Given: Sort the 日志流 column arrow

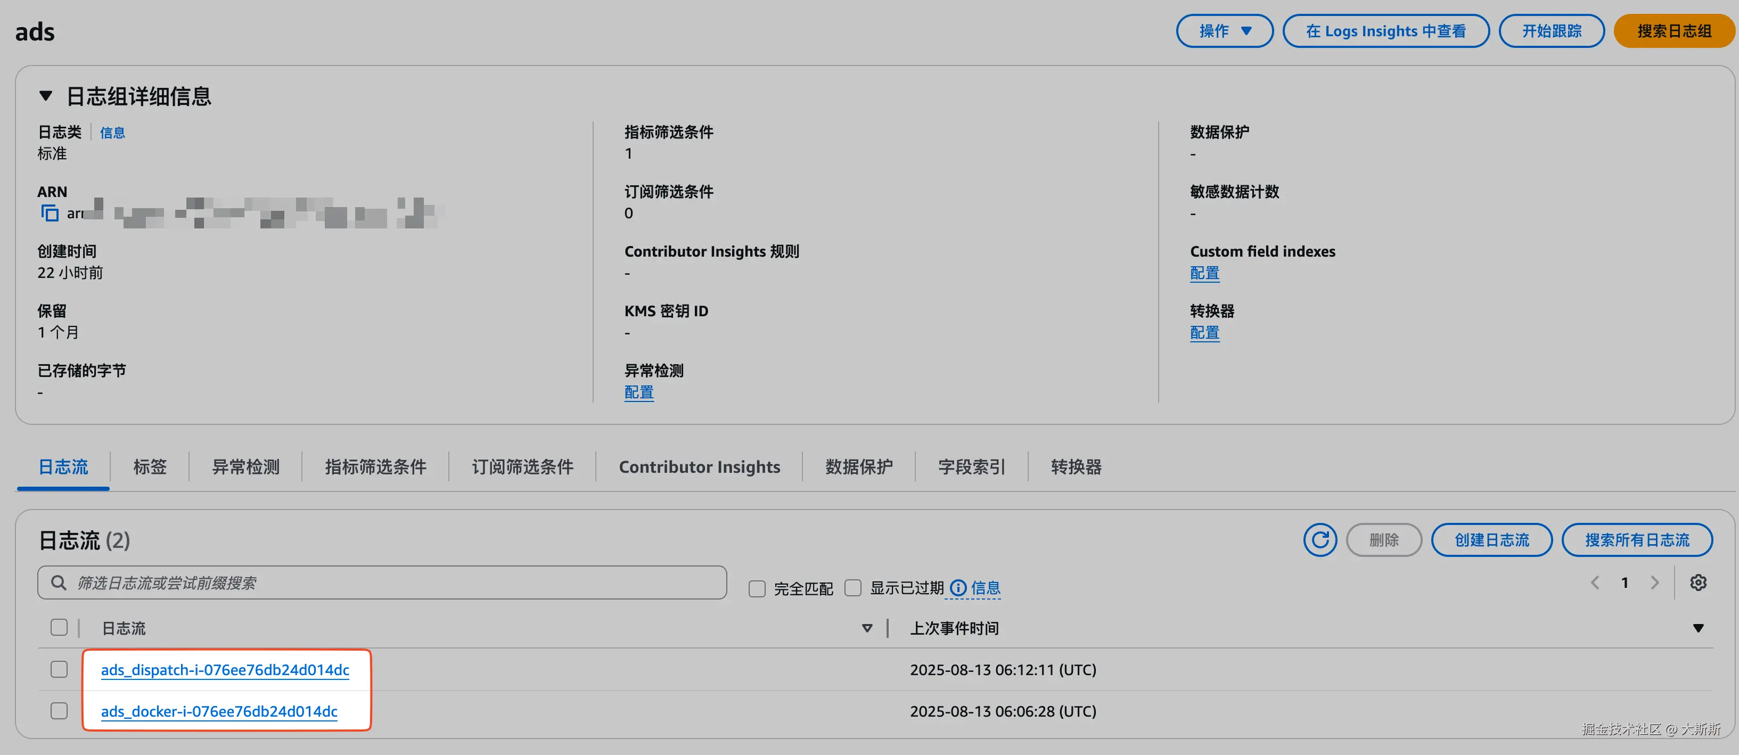Looking at the screenshot, I should 867,628.
